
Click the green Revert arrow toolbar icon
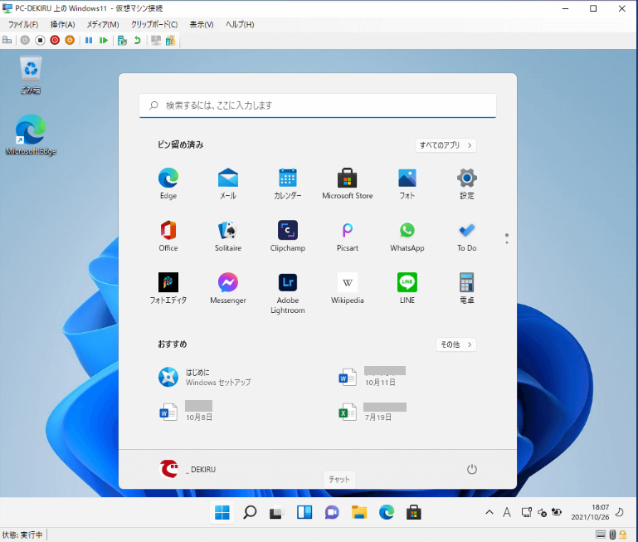click(138, 40)
